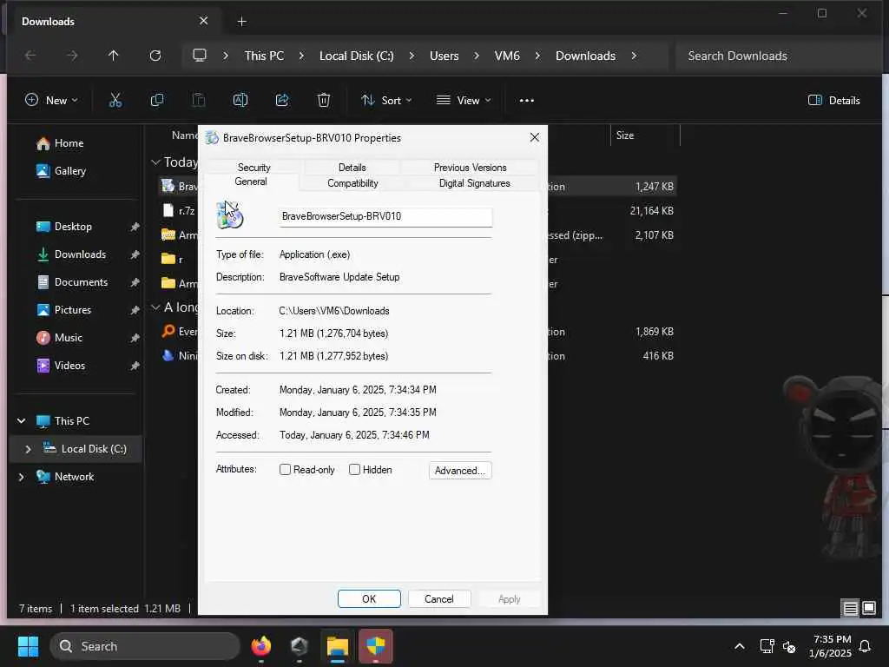889x667 pixels.
Task: Switch to the Previous Versions tab
Action: [x=470, y=168]
